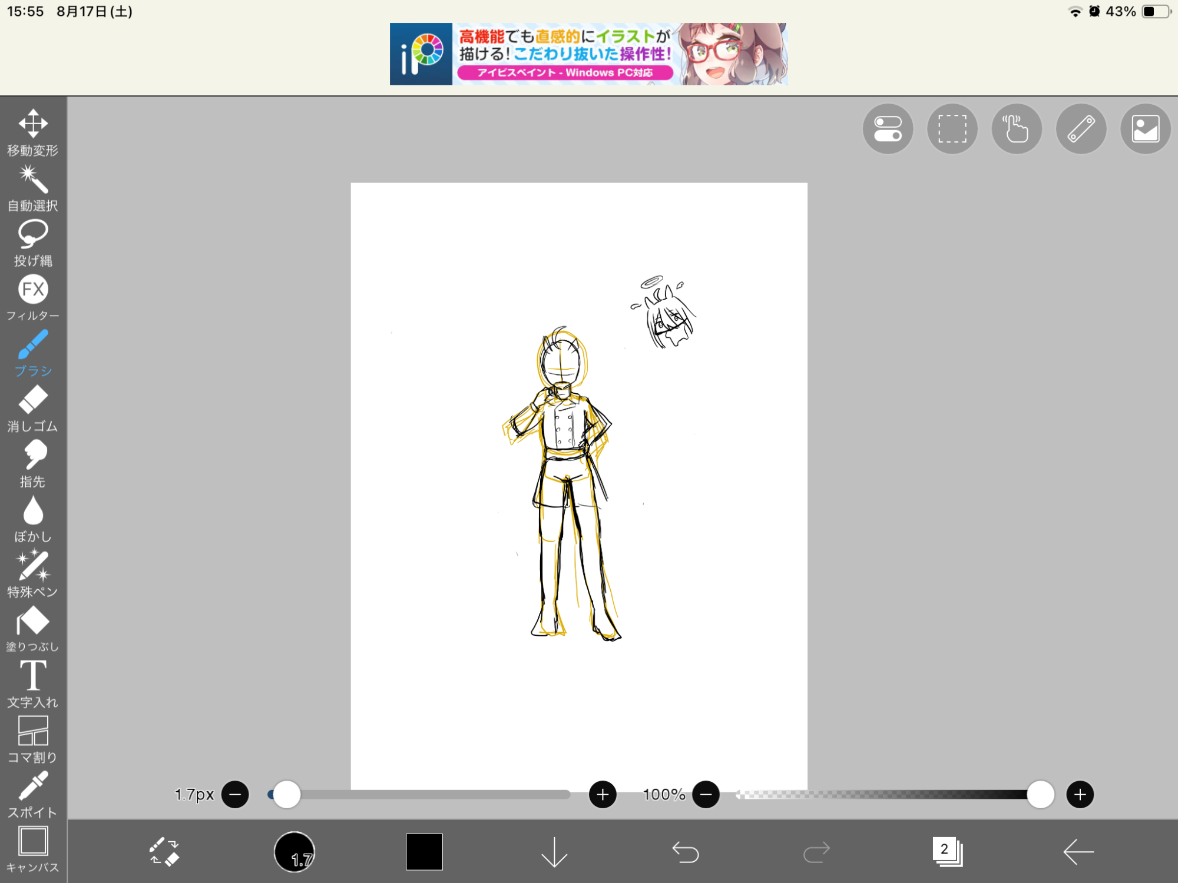The height and width of the screenshot is (883, 1178).
Task: Switch between brush and eraser
Action: coord(164,852)
